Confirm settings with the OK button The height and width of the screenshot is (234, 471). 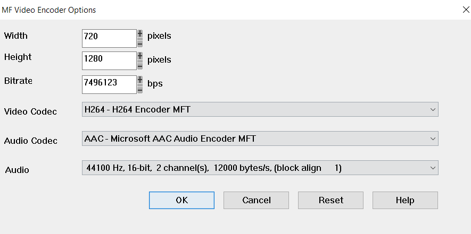click(x=181, y=200)
